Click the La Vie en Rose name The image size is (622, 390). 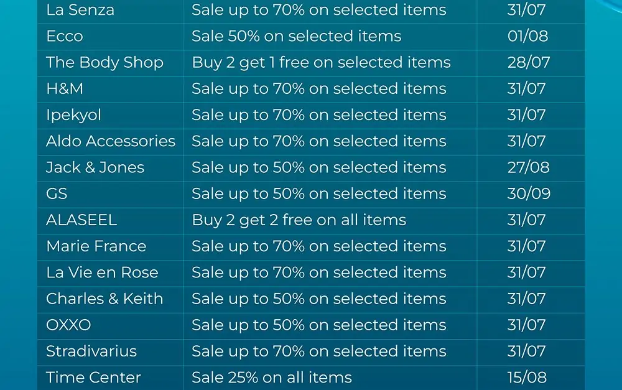(x=102, y=272)
